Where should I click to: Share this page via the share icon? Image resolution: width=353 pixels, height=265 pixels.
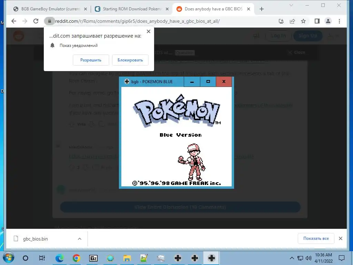292,21
